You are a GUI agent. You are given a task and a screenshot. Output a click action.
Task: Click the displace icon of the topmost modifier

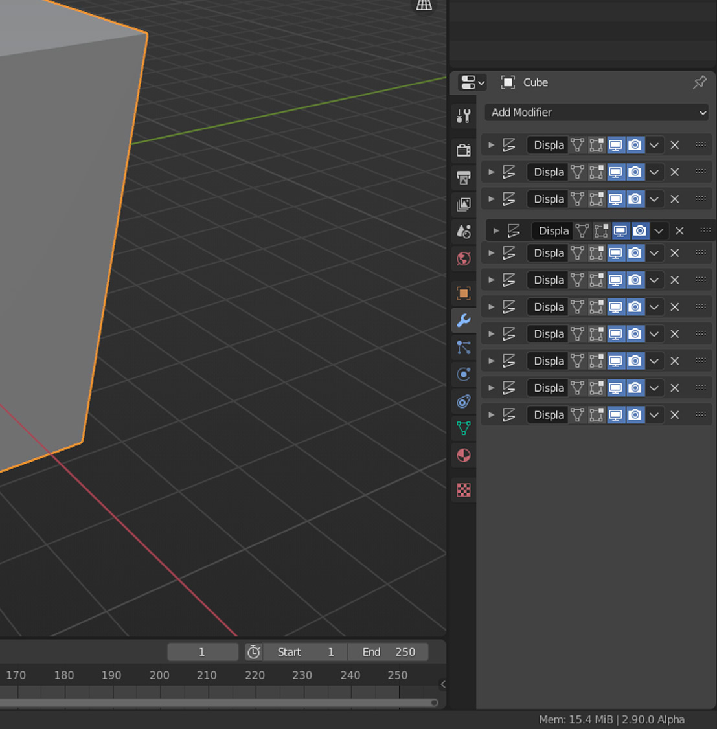[x=509, y=145]
